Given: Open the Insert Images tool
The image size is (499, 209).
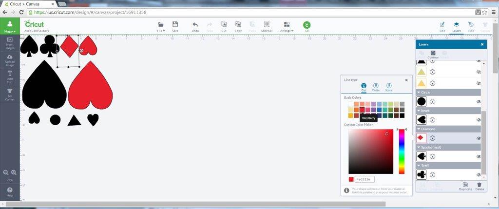Looking at the screenshot, I should click(x=10, y=43).
